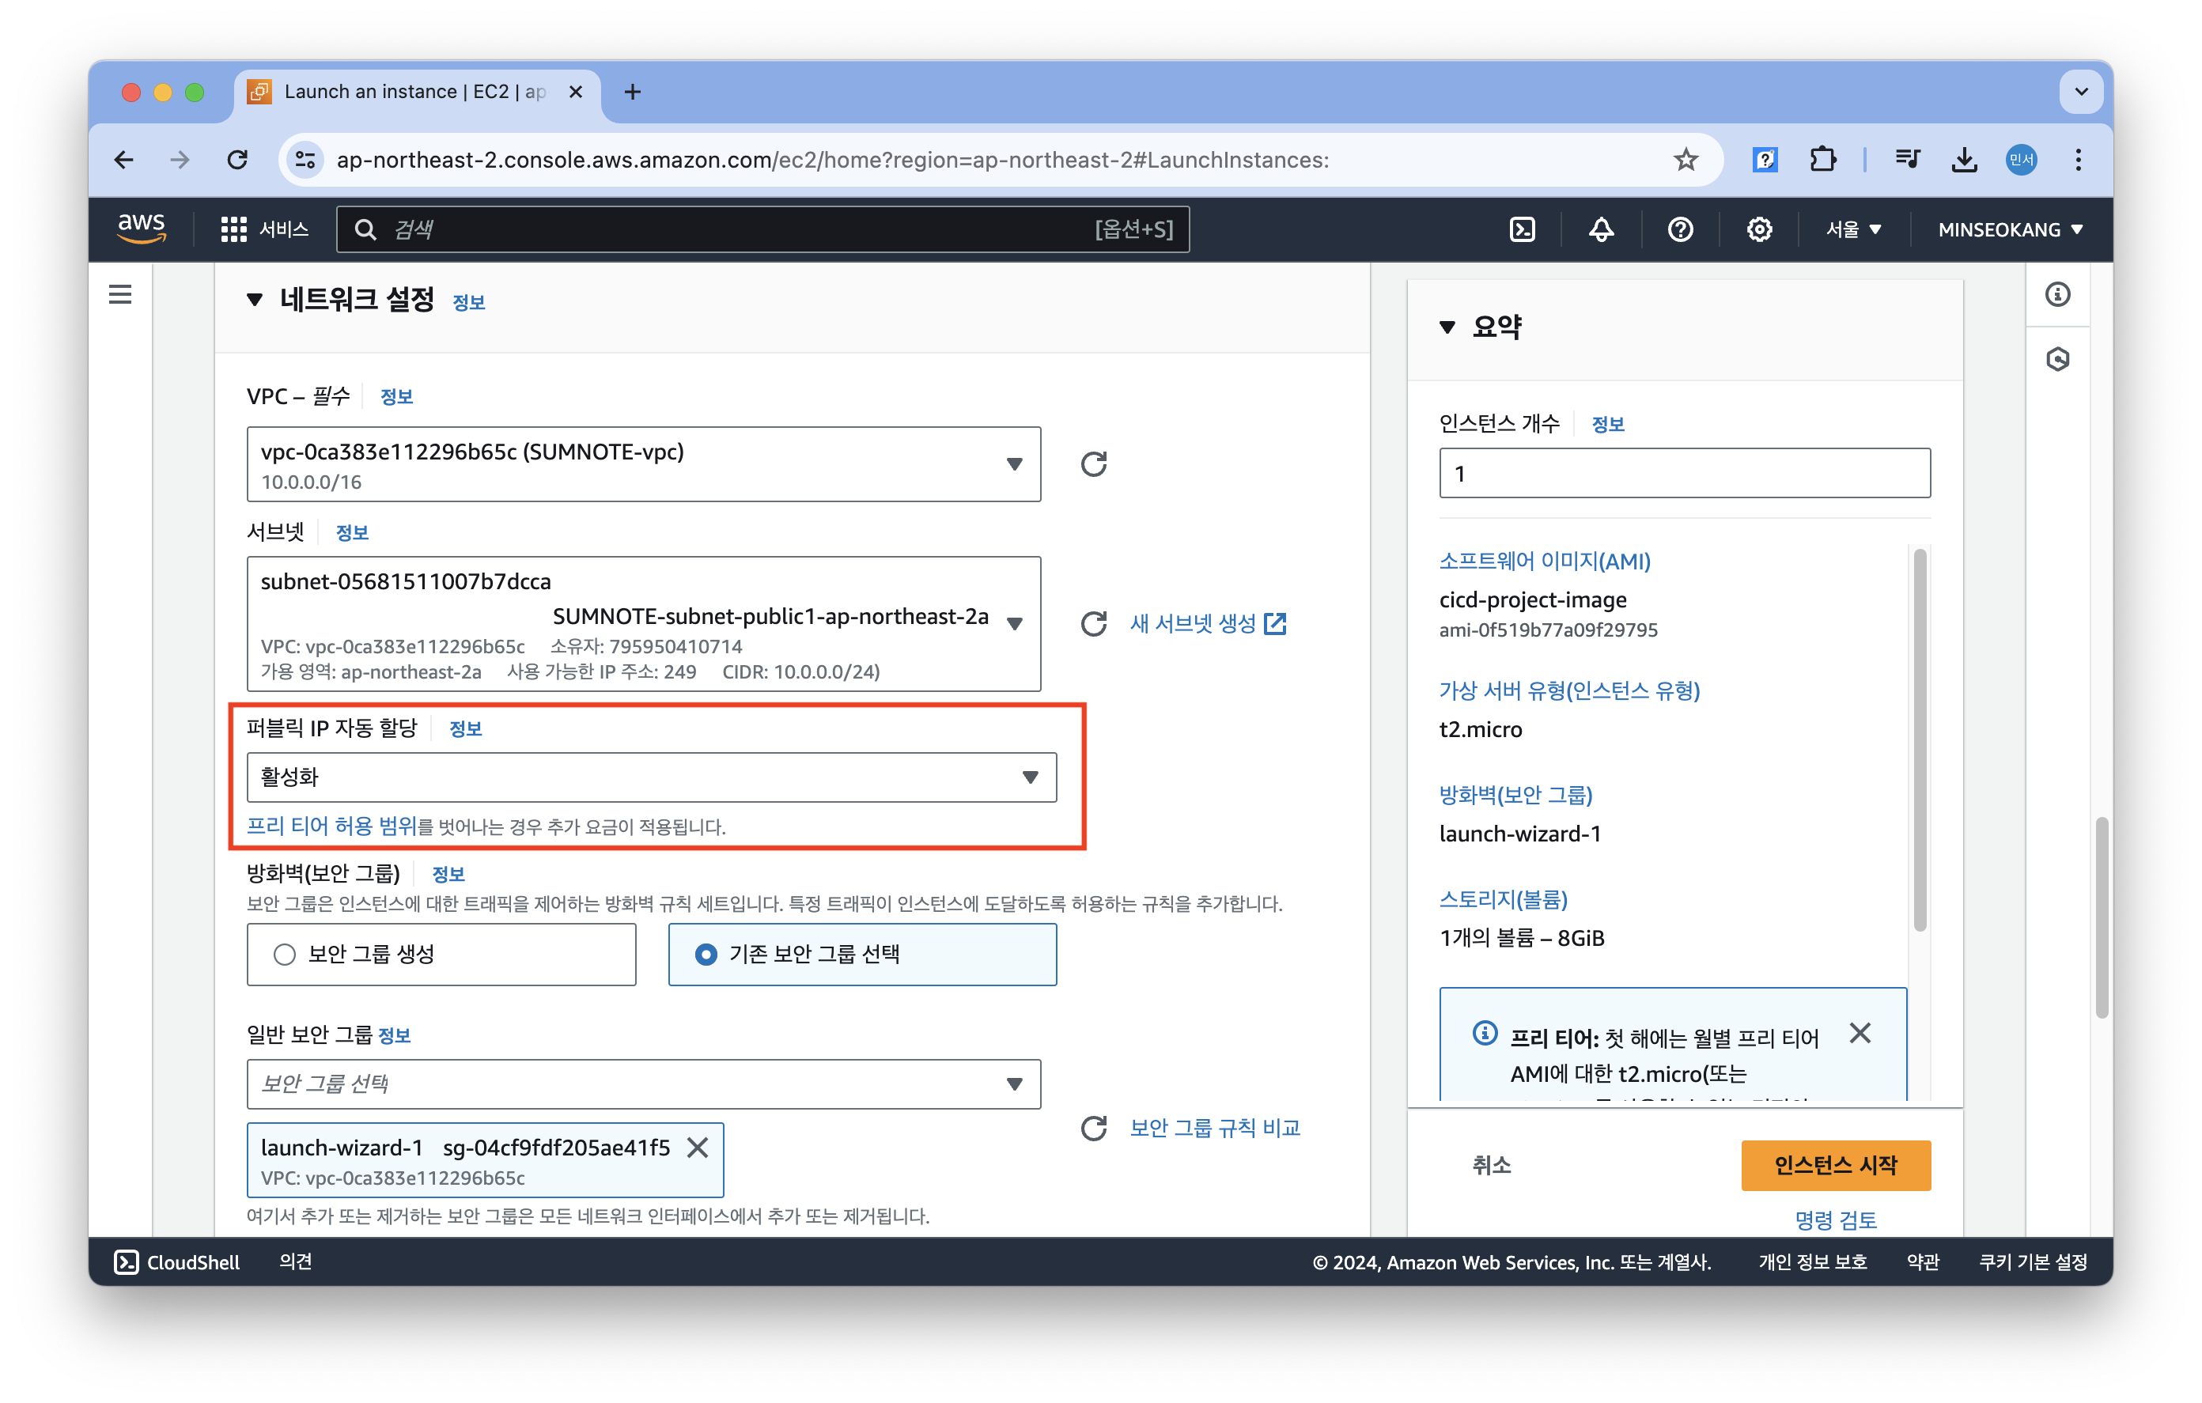Viewport: 2202px width, 1403px height.
Task: Click the 인스턴스 개수 input field
Action: tap(1683, 474)
